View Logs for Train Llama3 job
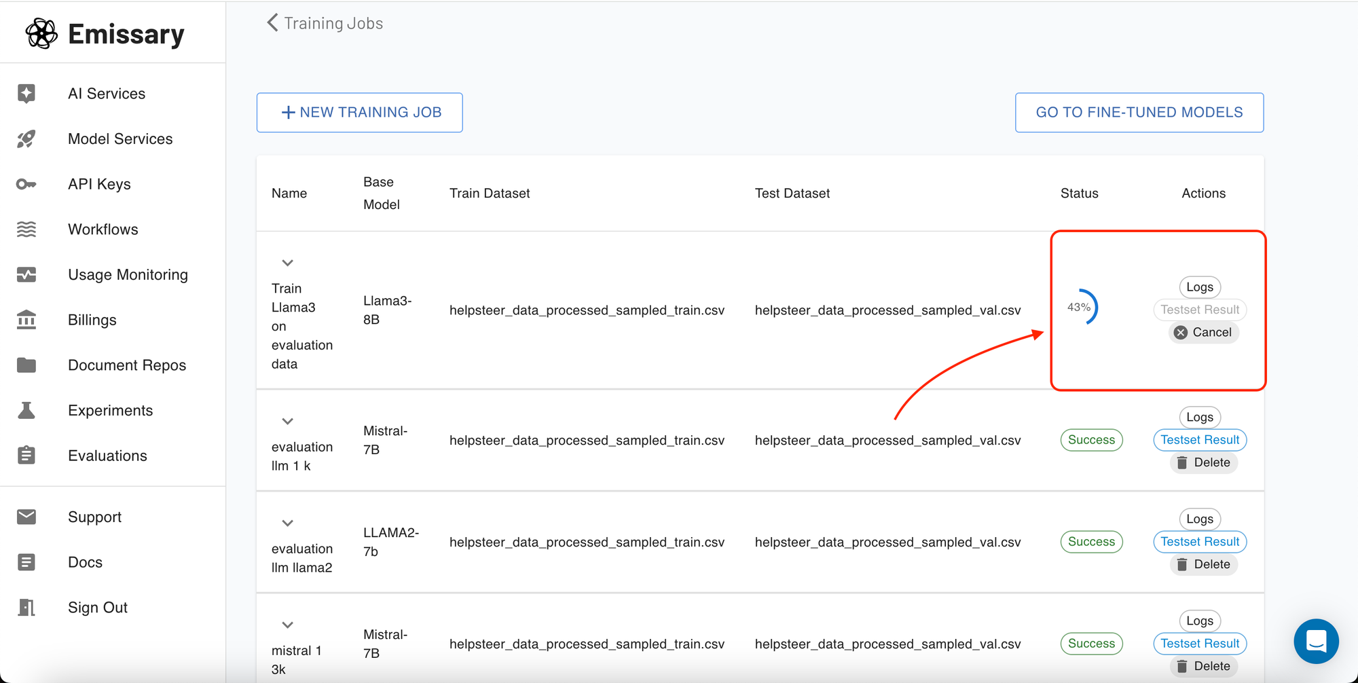This screenshot has height=683, width=1358. click(x=1200, y=287)
